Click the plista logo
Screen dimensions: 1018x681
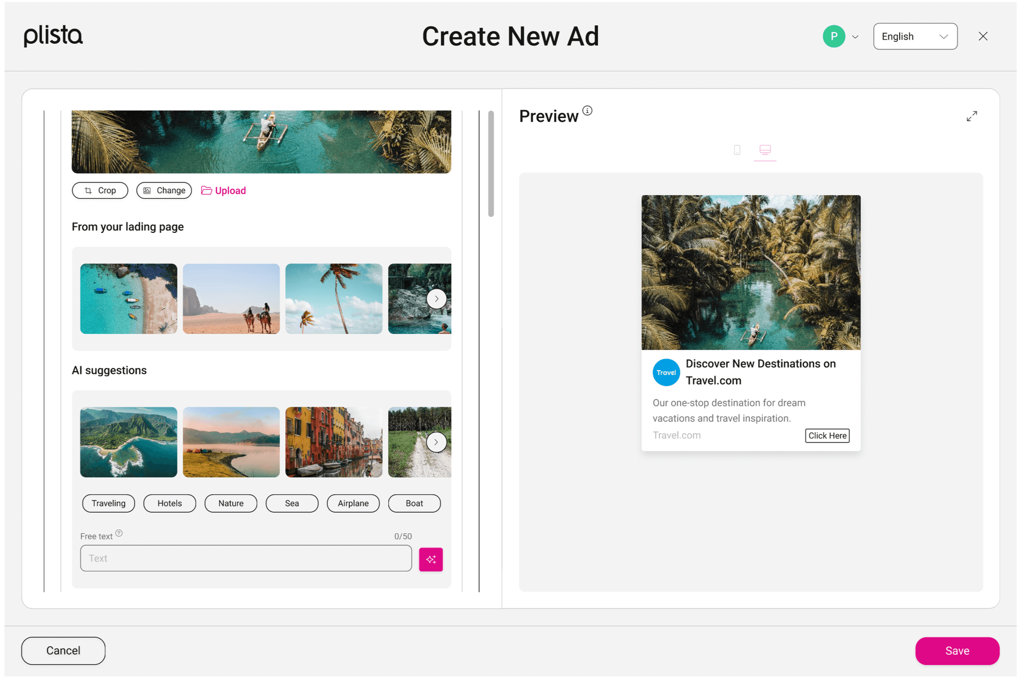[x=53, y=36]
